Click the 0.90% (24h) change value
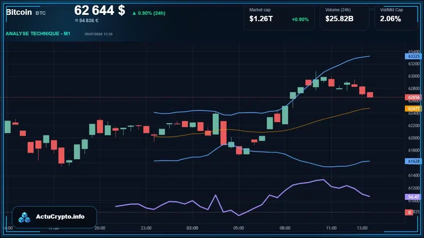This screenshot has width=424, height=238. (x=152, y=13)
